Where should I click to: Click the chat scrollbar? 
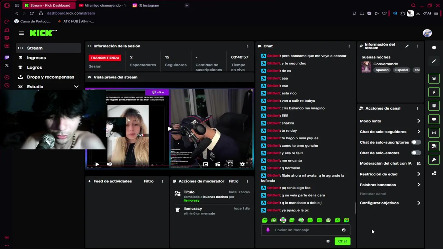355,208
